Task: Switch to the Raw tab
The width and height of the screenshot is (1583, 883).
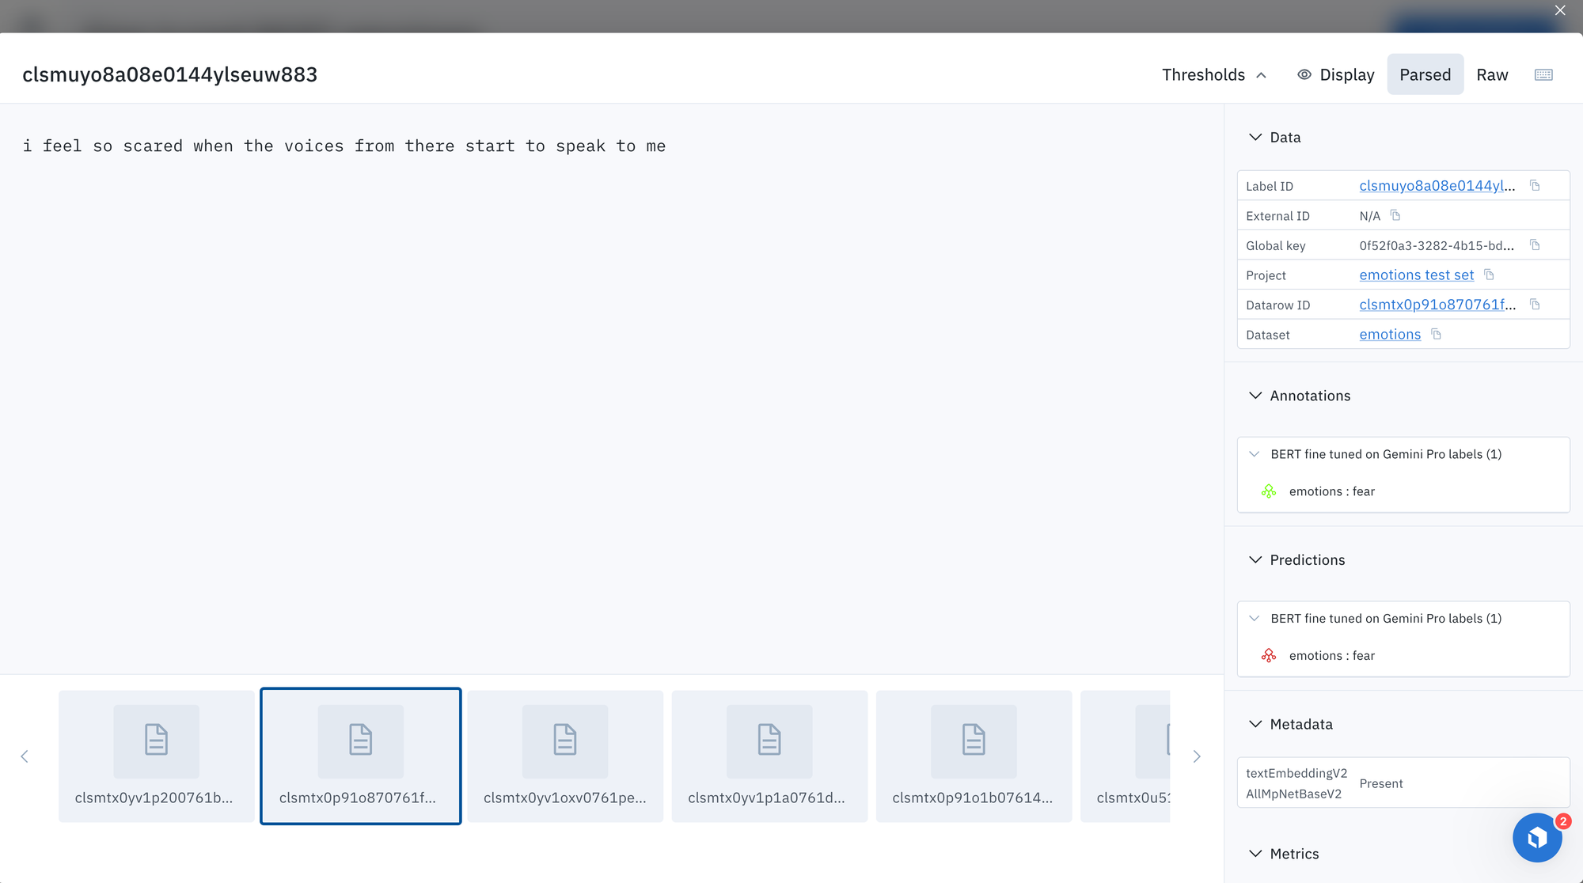Action: coord(1492,74)
